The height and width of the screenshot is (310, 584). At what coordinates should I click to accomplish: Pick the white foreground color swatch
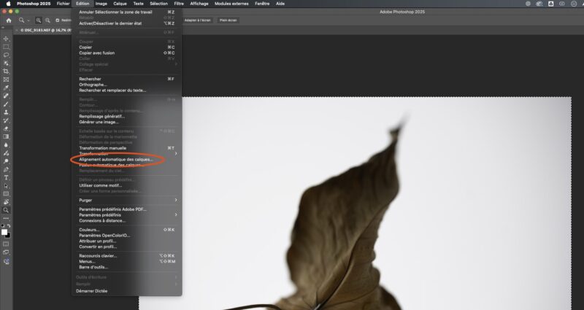click(x=4, y=232)
